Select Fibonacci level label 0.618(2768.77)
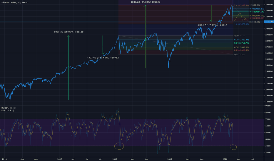274x161 pixels. pyautogui.click(x=241, y=43)
